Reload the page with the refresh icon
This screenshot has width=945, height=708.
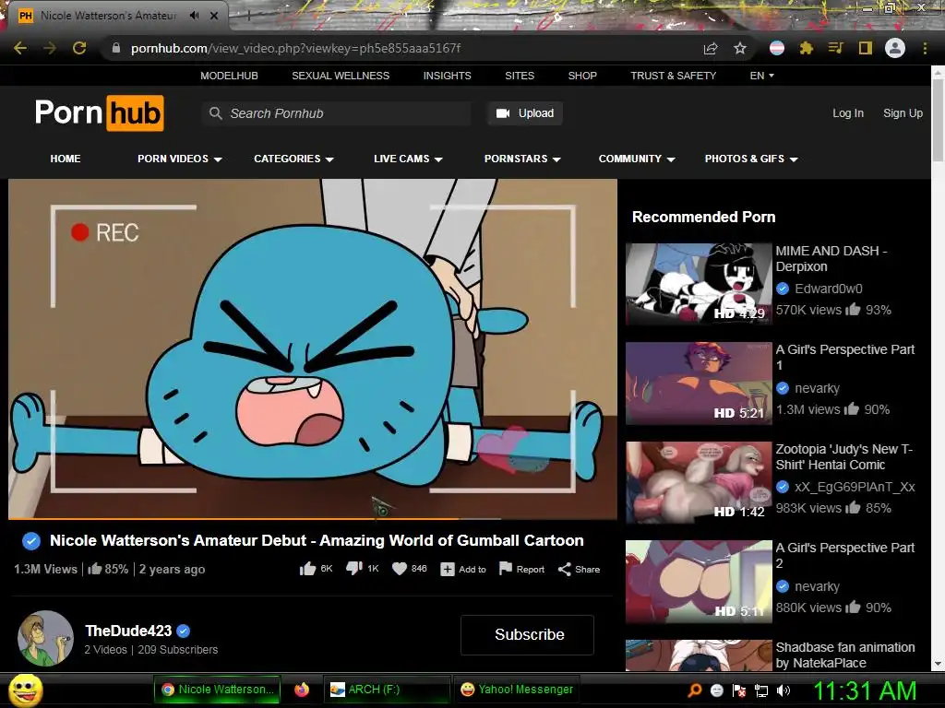[x=79, y=48]
